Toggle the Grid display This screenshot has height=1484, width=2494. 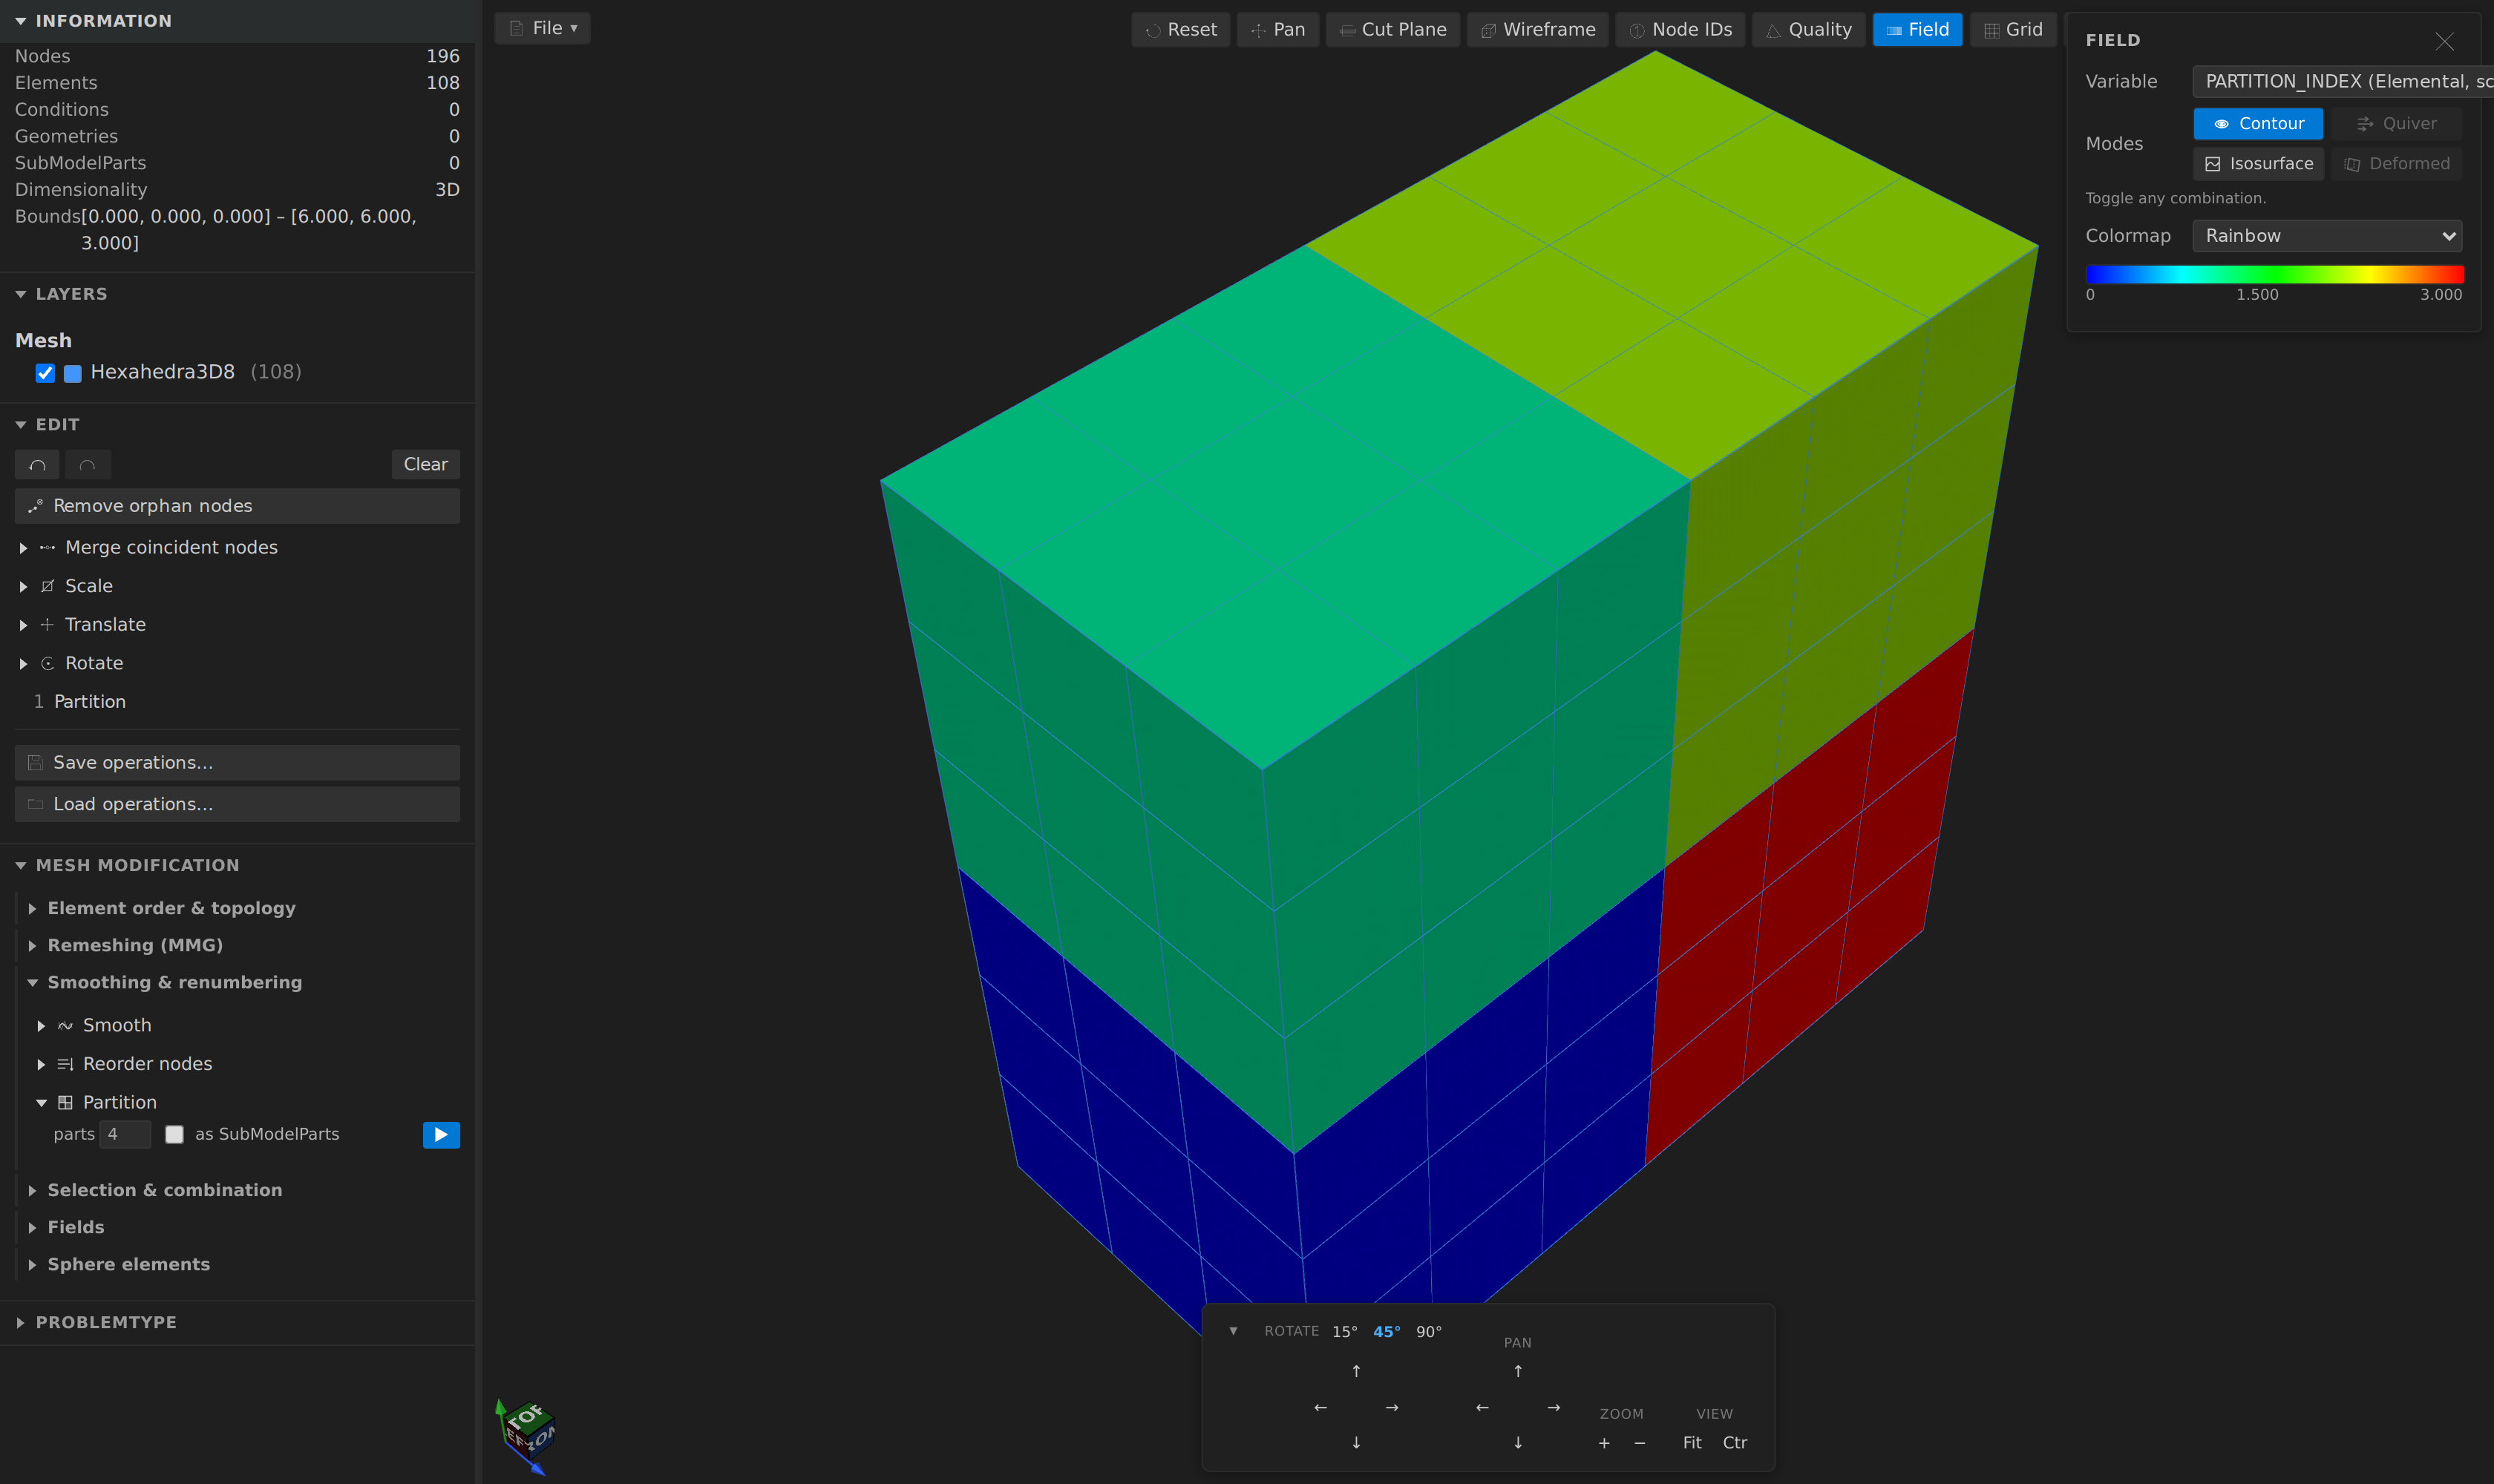[2013, 29]
